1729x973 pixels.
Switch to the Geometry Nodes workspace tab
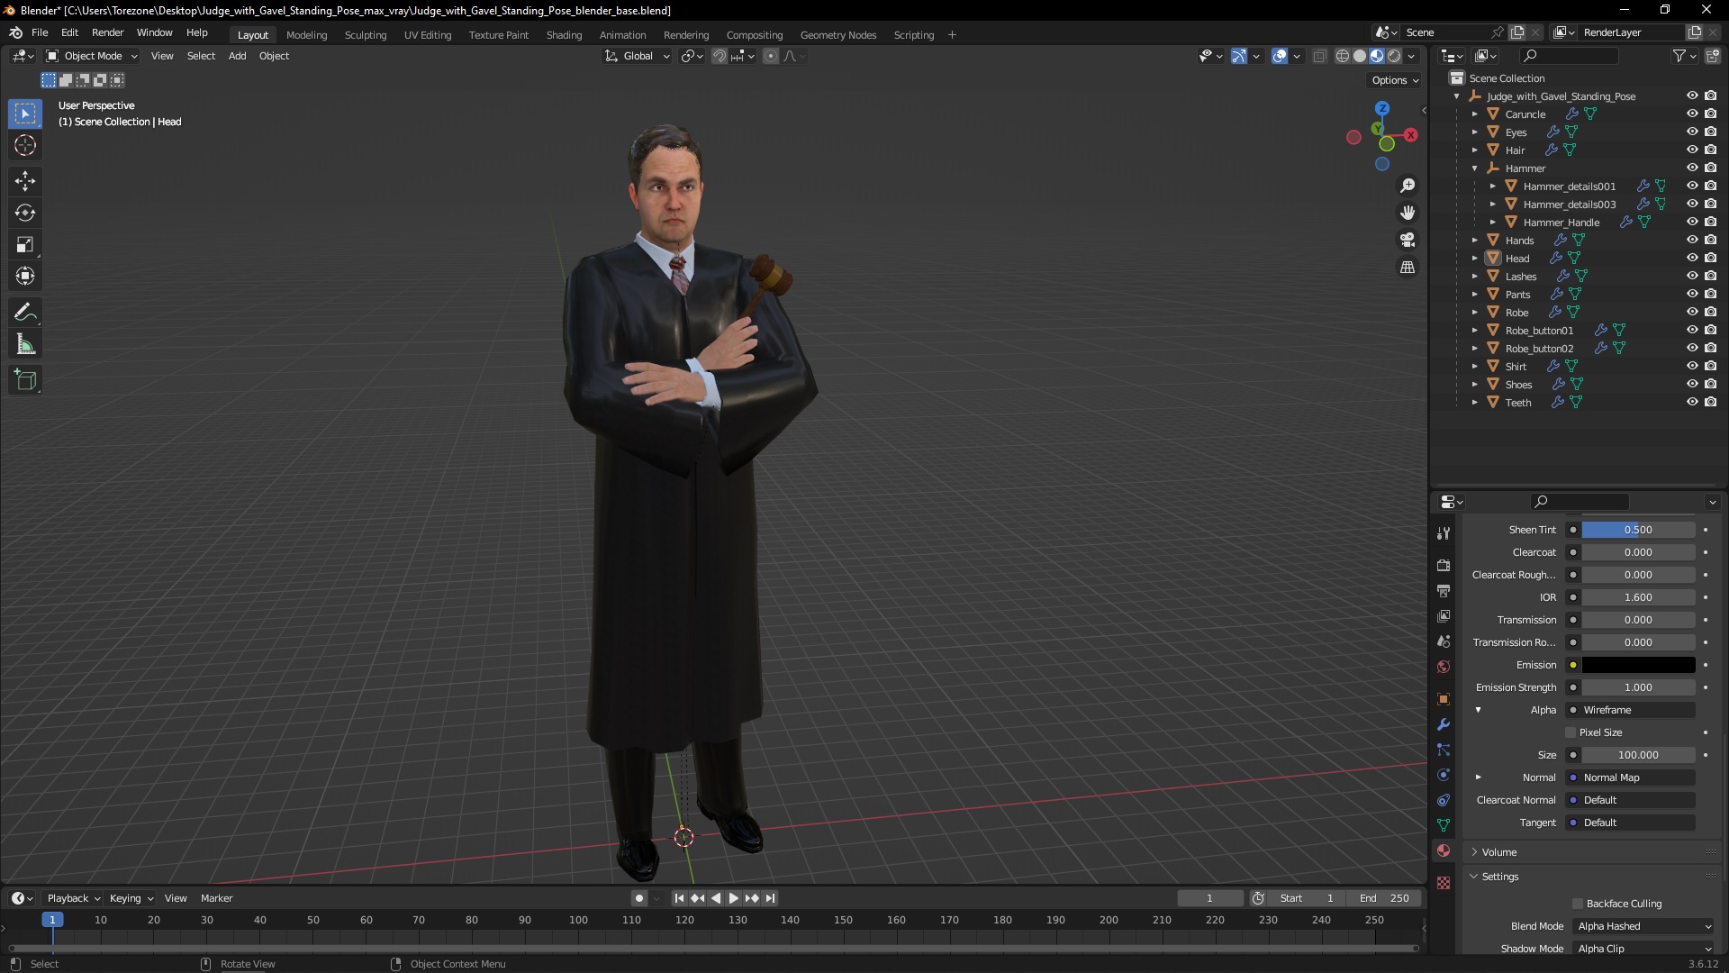(837, 35)
